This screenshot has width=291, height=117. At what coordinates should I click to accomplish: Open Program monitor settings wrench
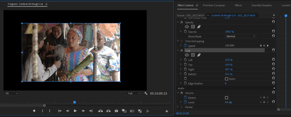pyautogui.click(x=146, y=93)
